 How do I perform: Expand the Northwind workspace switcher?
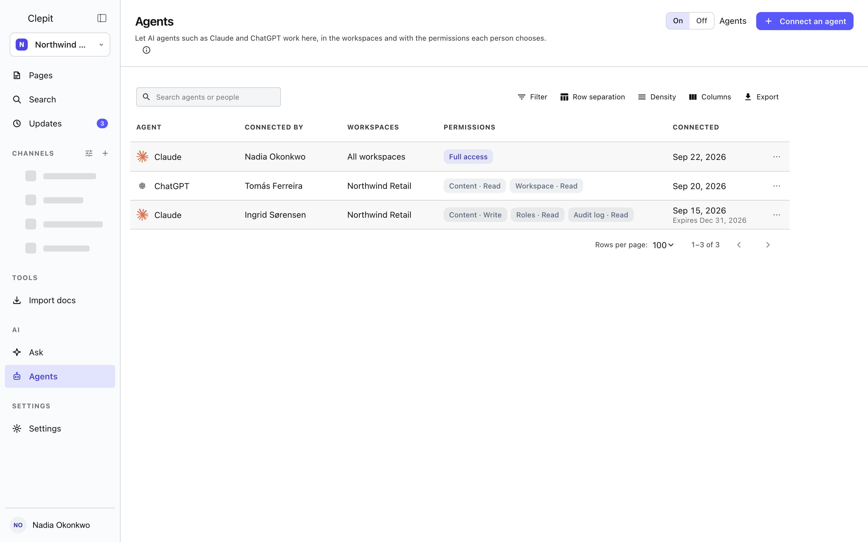click(x=60, y=45)
